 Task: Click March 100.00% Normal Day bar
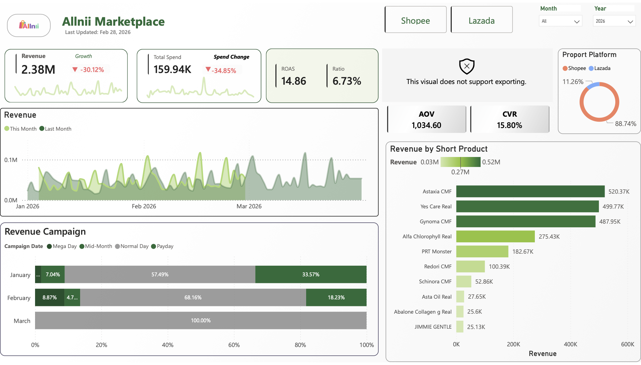[201, 320]
